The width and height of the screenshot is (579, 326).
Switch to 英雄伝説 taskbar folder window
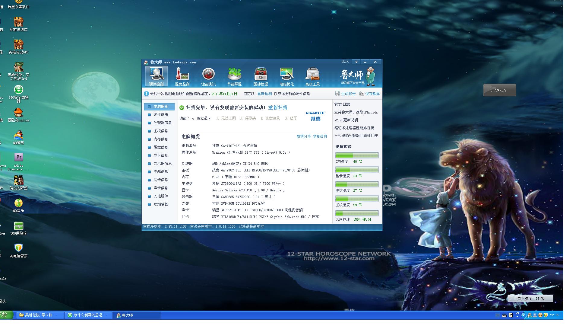(x=40, y=315)
